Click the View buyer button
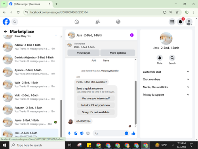This screenshot has height=149, width=198. click(84, 53)
